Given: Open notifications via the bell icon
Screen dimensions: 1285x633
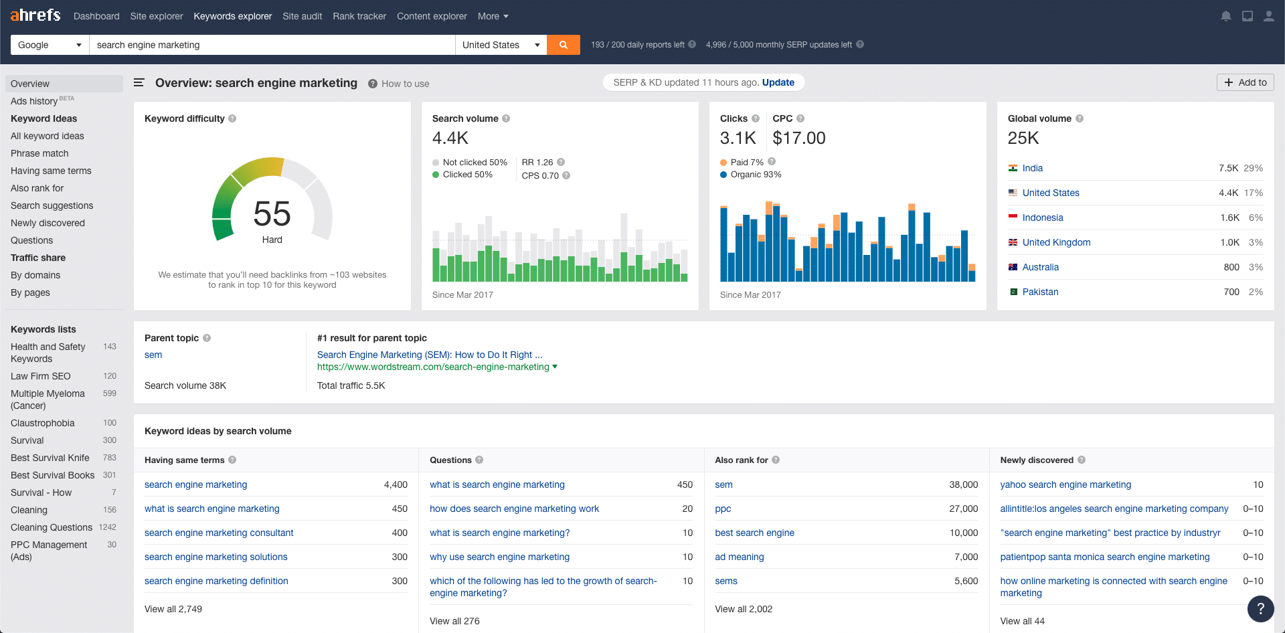Looking at the screenshot, I should [x=1225, y=15].
